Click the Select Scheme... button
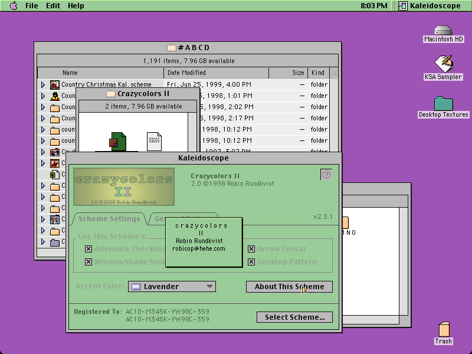Viewport: 472px width, 354px height. click(294, 317)
